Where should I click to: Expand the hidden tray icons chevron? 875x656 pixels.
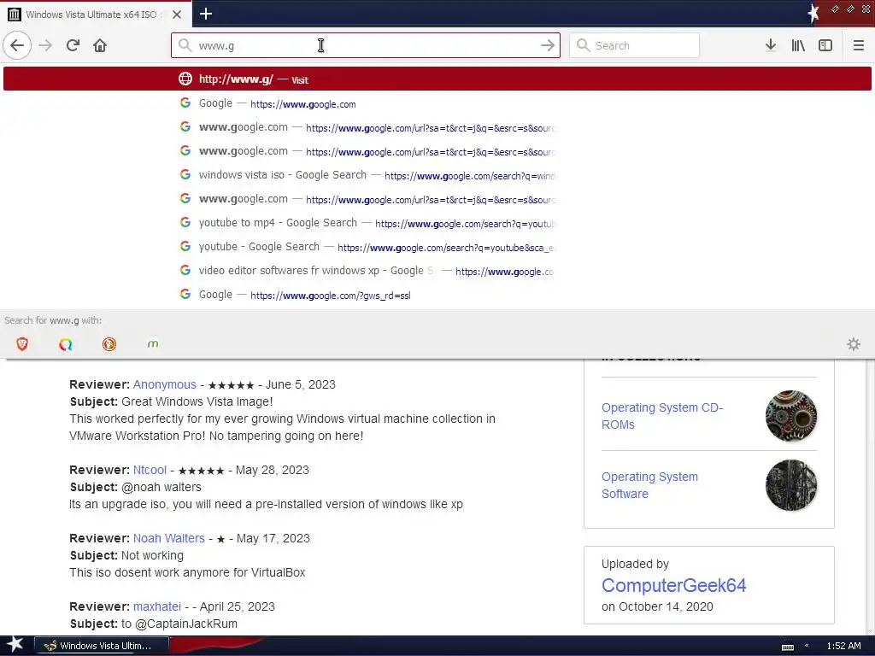[807, 646]
